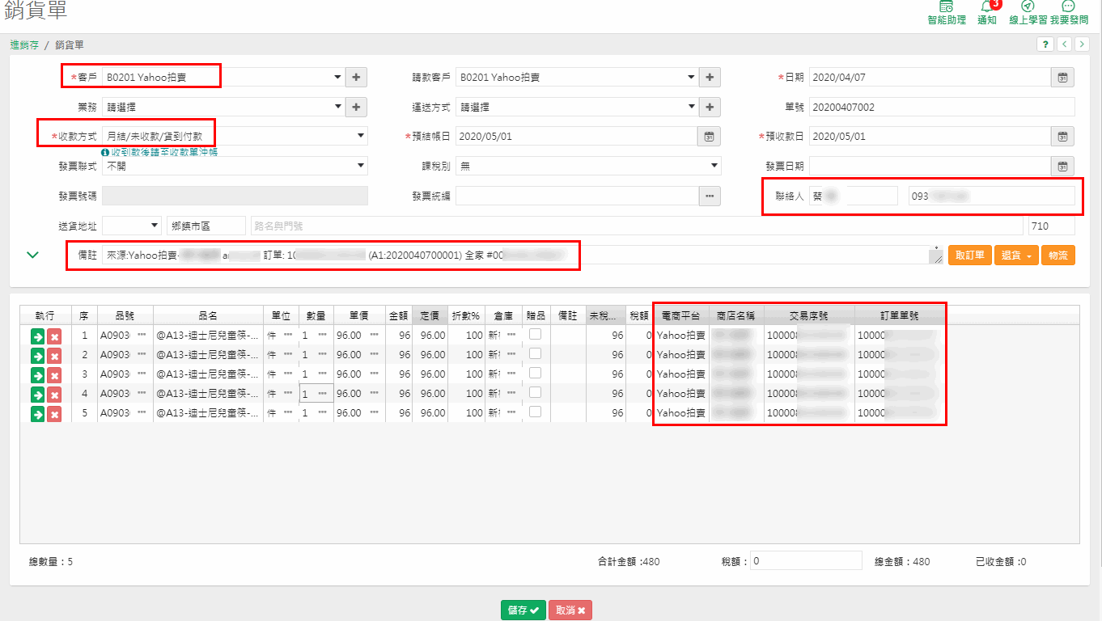Open the 發票聯式 invoice type dropdown
The width and height of the screenshot is (1102, 621).
click(x=361, y=166)
